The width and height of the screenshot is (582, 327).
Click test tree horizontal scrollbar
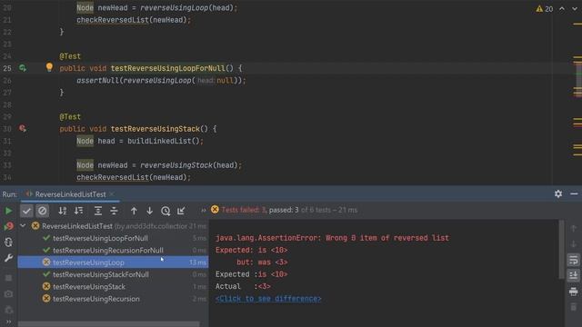pyautogui.click(x=109, y=324)
